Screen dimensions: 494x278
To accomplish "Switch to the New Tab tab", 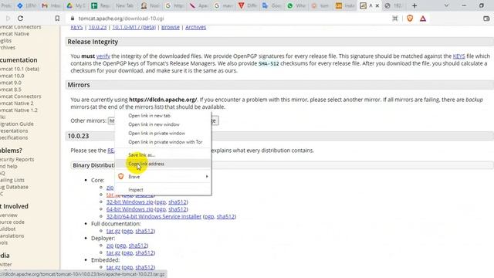I will pos(124,5).
